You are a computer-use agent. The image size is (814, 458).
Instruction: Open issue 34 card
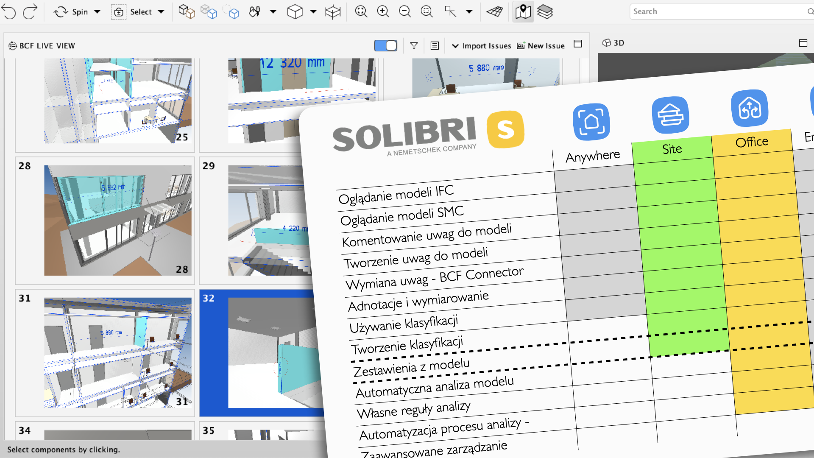105,431
